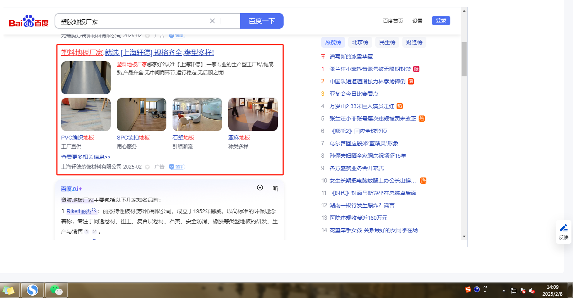Image resolution: width=573 pixels, height=298 pixels.
Task: Open hot search 《哪吒2》回应全球登顶
Action: (358, 131)
